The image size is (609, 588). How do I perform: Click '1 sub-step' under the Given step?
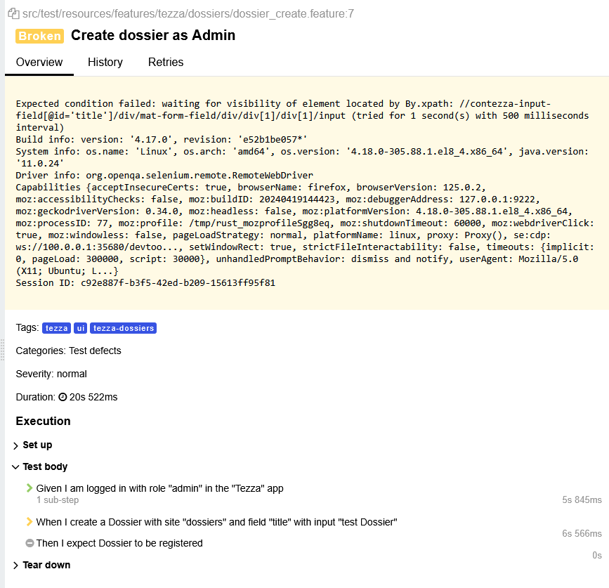coord(58,500)
